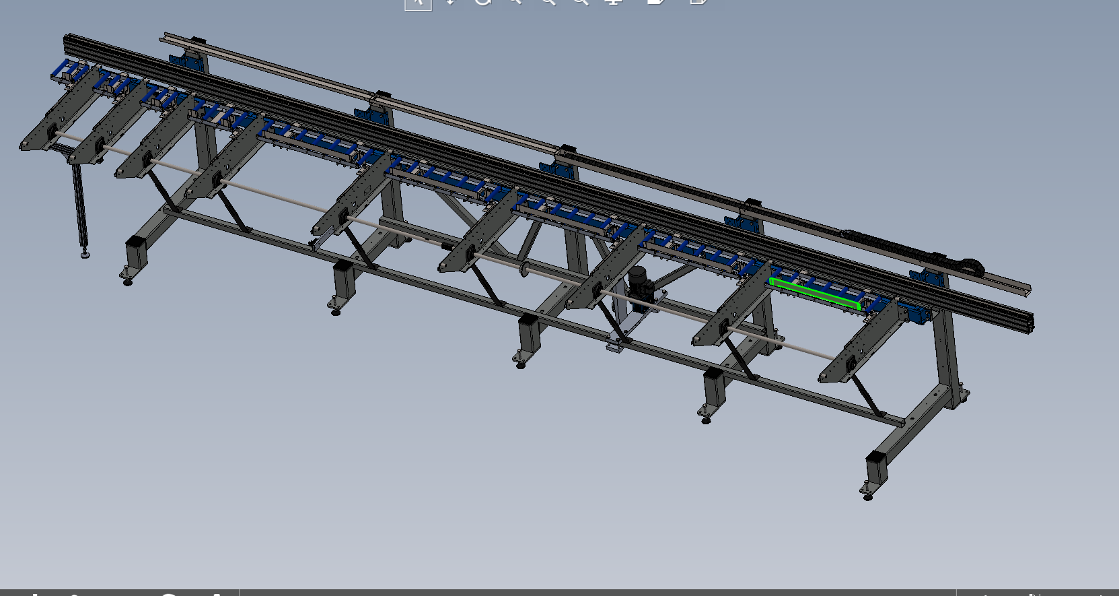
Task: Click the rightmost magnifier zoom icon
Action: pos(581,2)
